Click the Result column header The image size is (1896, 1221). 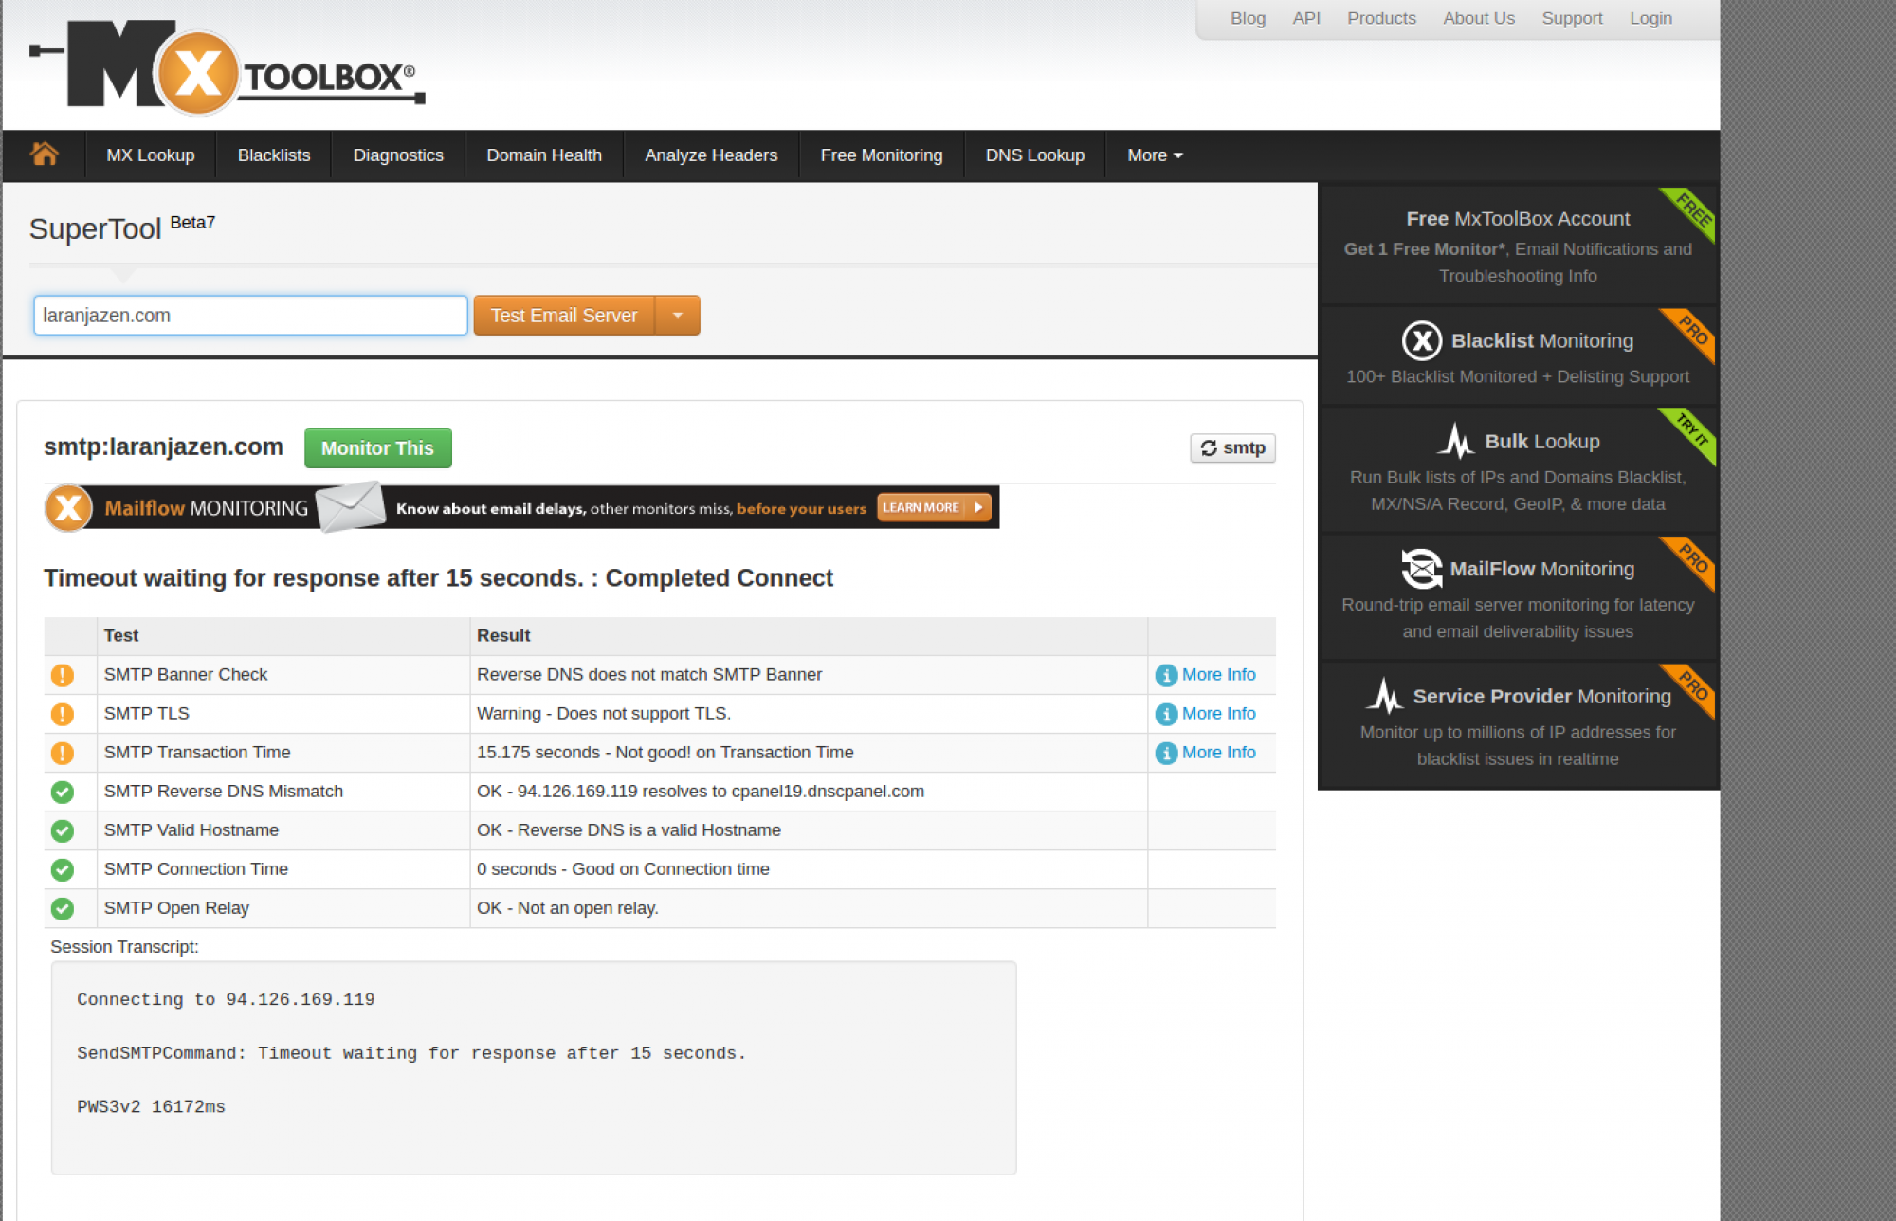[503, 636]
